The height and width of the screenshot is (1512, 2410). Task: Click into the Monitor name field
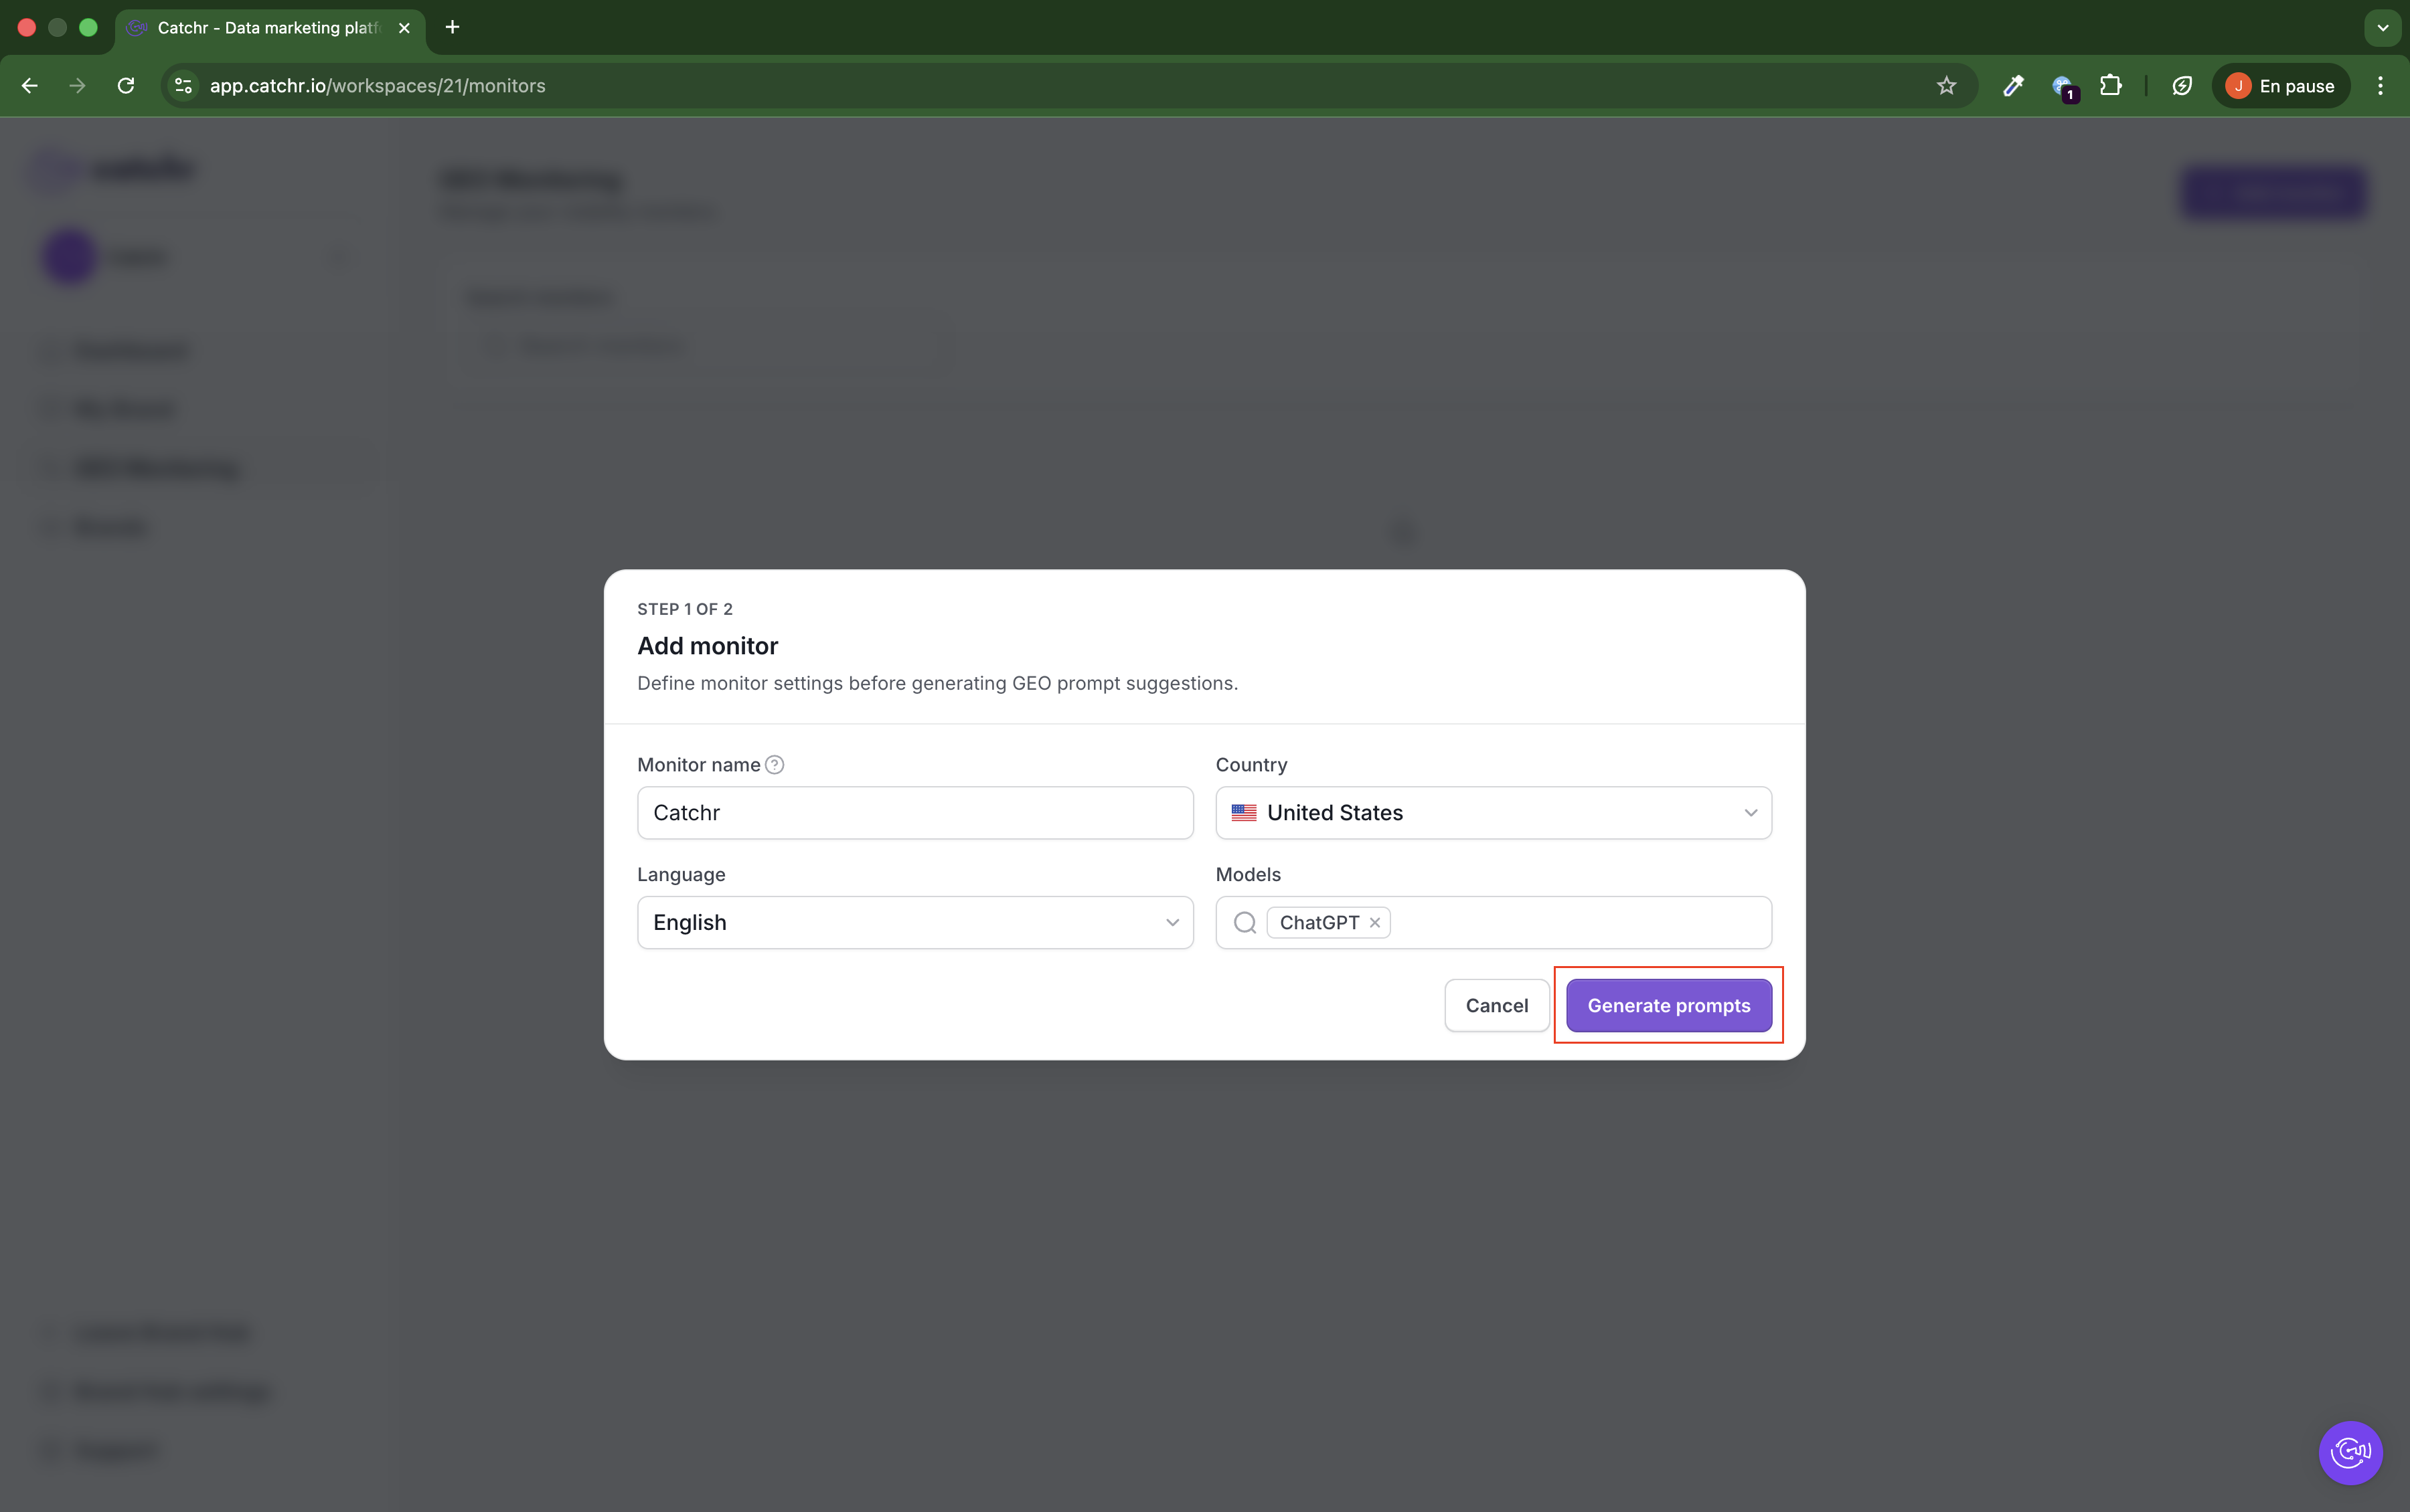[x=914, y=813]
